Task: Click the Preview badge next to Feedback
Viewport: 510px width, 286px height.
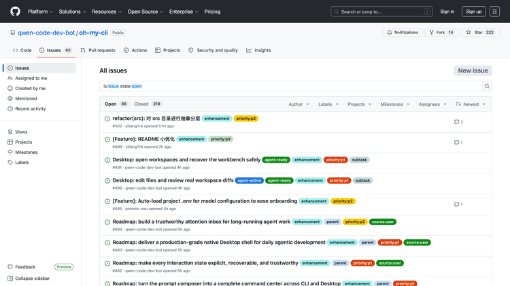Action: coord(64,267)
